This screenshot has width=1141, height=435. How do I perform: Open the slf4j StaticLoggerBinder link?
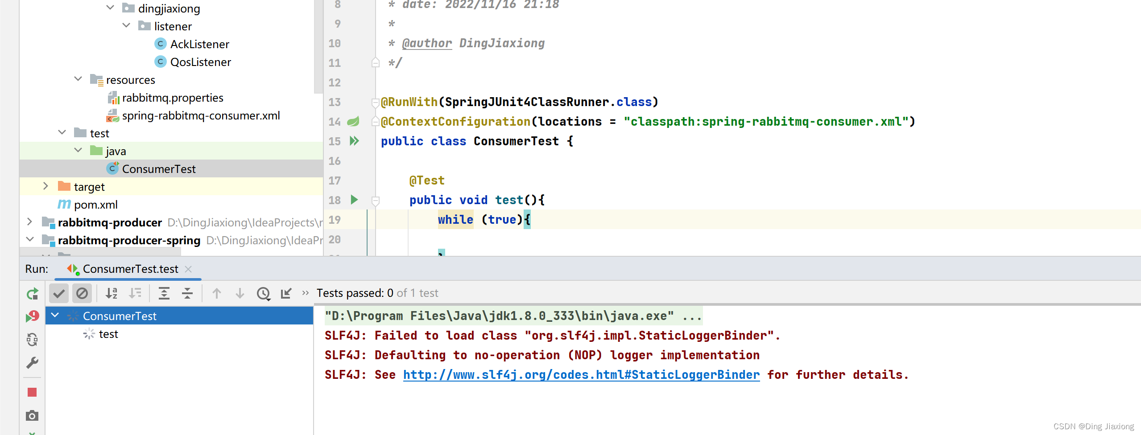click(581, 375)
